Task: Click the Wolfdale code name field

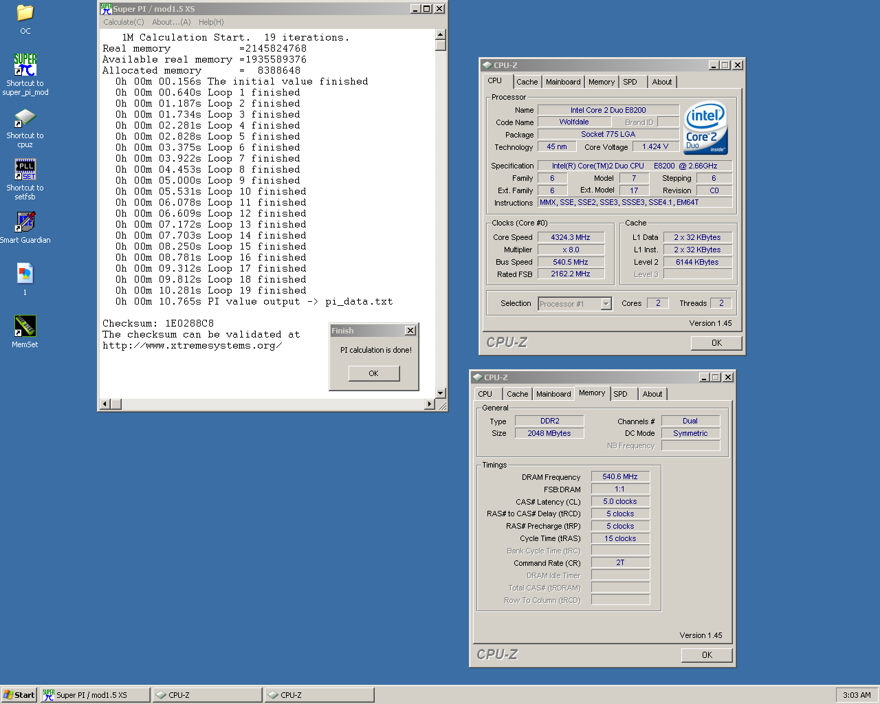Action: (x=574, y=122)
